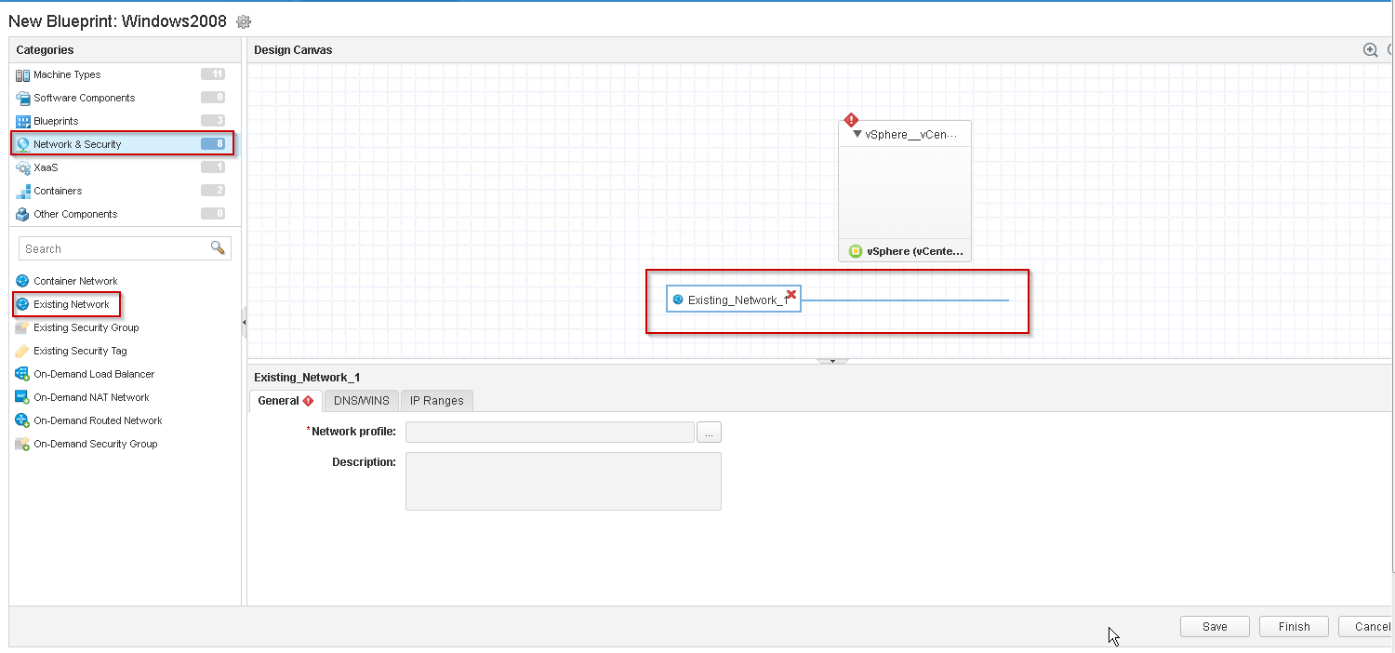The height and width of the screenshot is (653, 1395).
Task: Click the red error icon on vSphere machine
Action: [x=851, y=120]
